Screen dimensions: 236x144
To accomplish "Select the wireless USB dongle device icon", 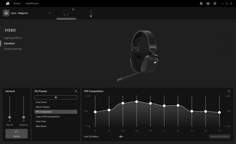I will (x=91, y=13).
